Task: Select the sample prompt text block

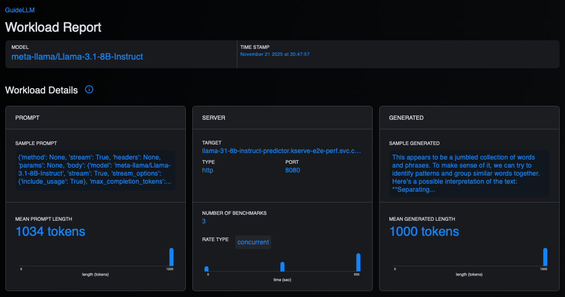Action: click(95, 170)
